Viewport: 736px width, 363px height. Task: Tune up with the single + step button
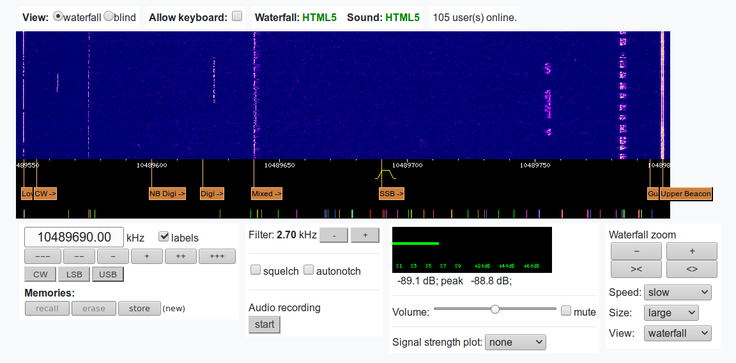147,256
